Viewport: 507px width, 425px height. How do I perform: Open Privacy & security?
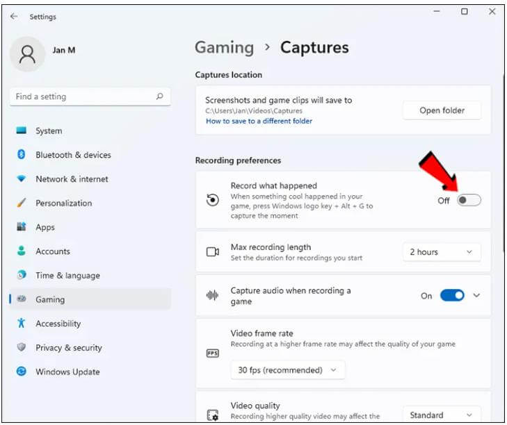click(x=90, y=347)
